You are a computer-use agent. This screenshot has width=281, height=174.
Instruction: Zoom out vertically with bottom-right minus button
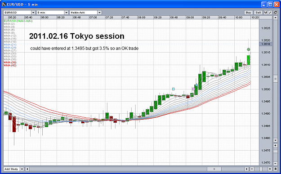276,163
